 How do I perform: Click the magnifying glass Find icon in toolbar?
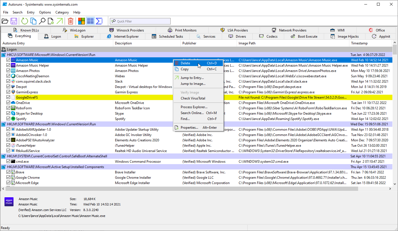click(42, 21)
